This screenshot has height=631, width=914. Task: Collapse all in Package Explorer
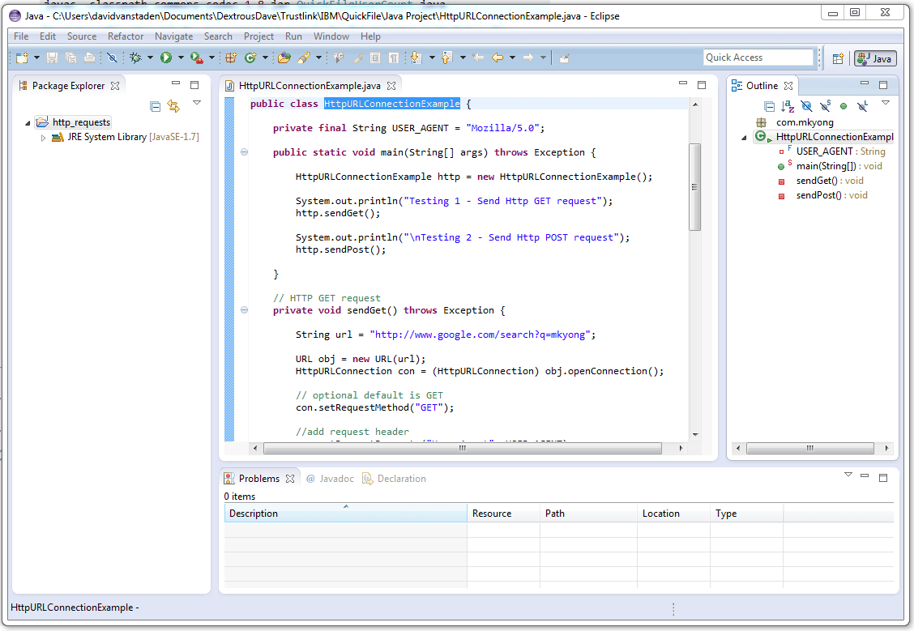155,106
